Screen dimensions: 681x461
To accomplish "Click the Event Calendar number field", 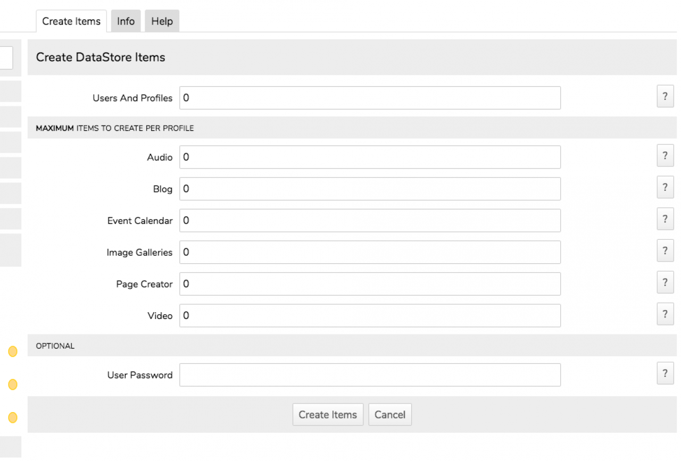I will (370, 221).
